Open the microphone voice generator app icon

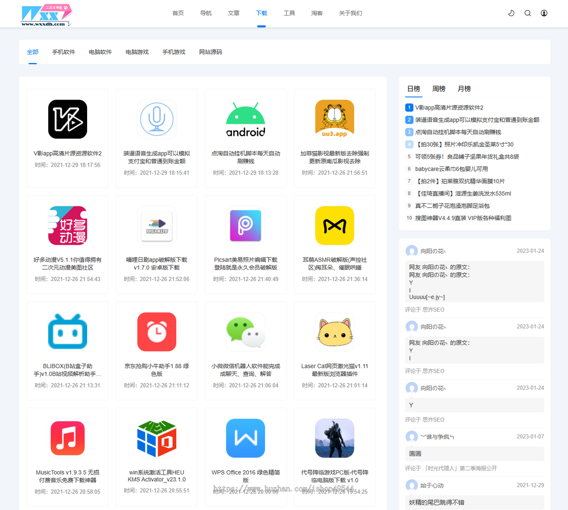157,119
